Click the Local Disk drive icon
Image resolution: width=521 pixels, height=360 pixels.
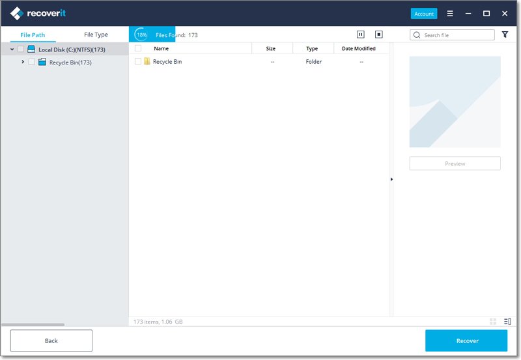[x=31, y=49]
